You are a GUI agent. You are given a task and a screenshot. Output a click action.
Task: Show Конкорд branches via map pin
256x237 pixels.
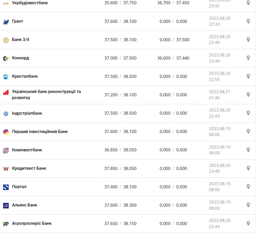pyautogui.click(x=248, y=58)
